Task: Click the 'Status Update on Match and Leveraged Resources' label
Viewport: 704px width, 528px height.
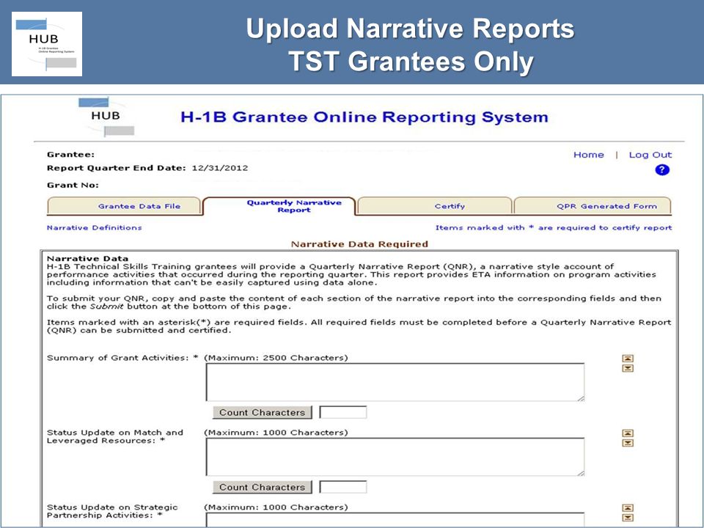Action: 115,436
